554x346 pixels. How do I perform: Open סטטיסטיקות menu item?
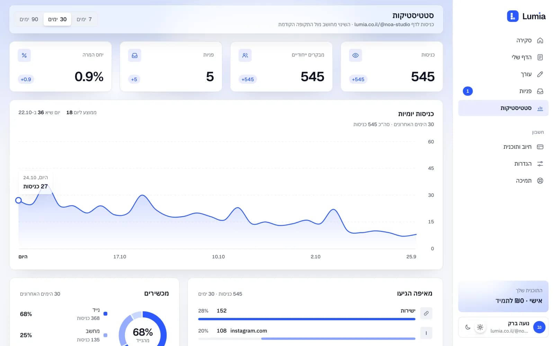[x=503, y=108]
